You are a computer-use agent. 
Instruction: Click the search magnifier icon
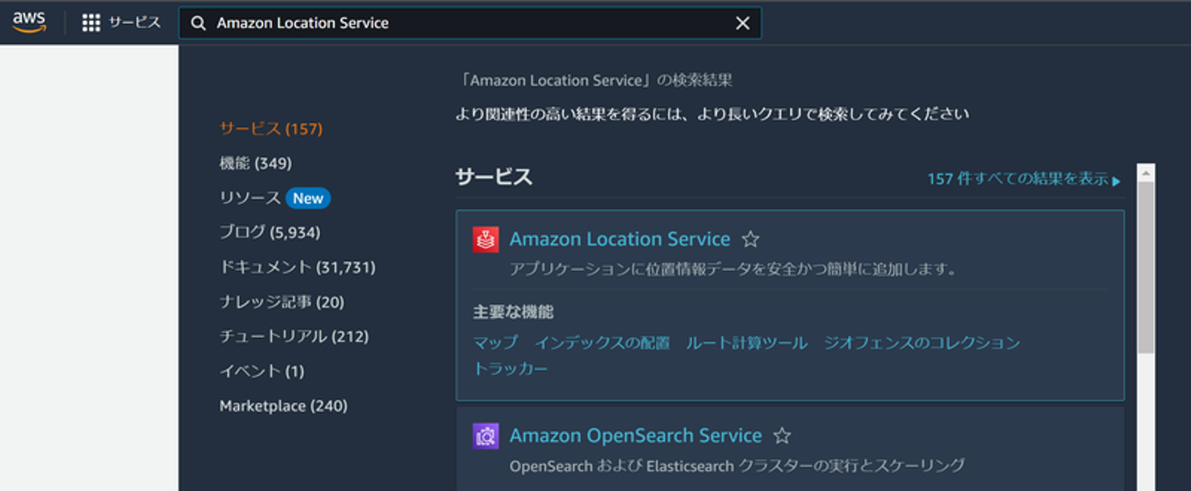[x=198, y=23]
